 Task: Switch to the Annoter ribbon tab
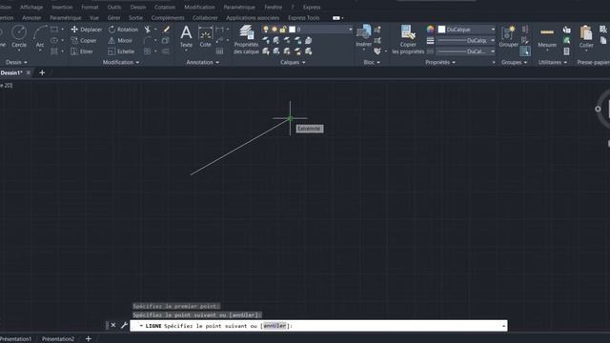(31, 18)
